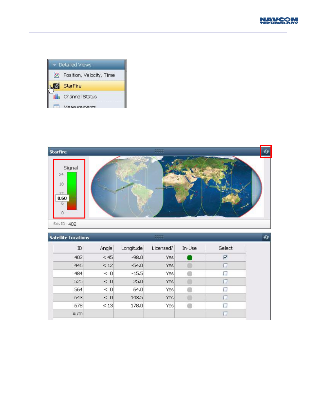Click the Satellite Locations panel drag handle
The width and height of the screenshot is (312, 404).
click(x=159, y=237)
